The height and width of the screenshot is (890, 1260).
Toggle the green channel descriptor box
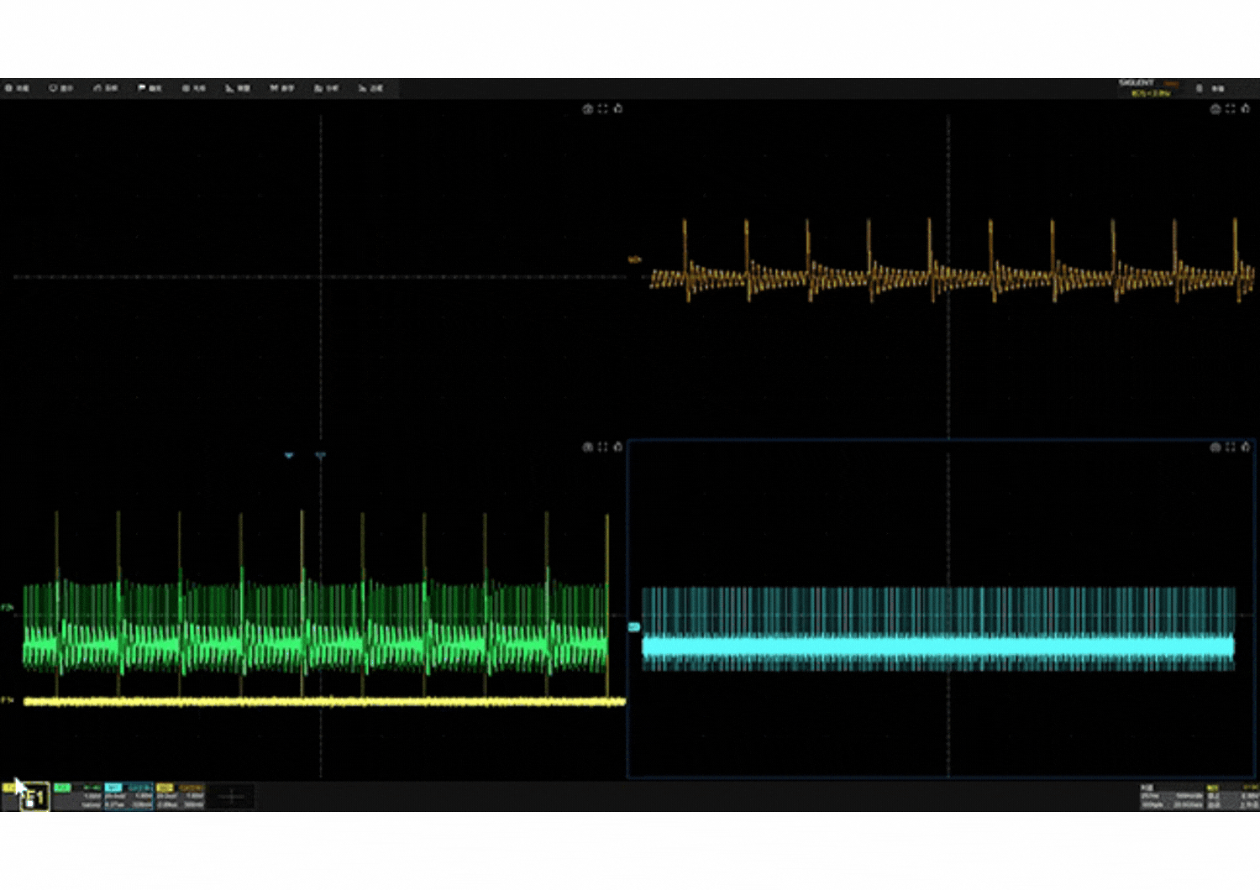point(77,796)
